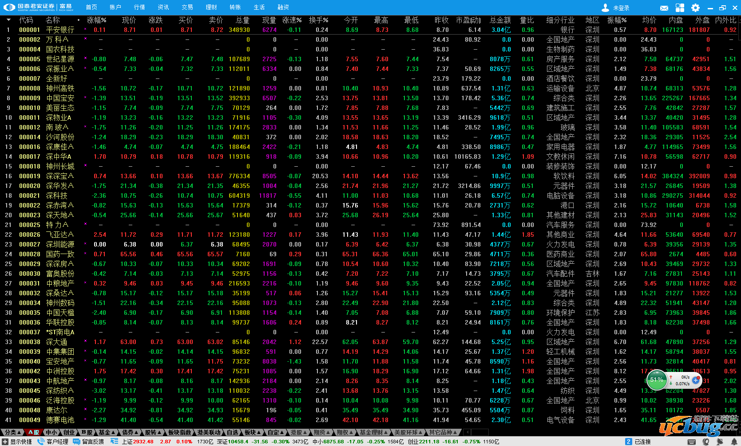This screenshot has width=741, height=446.
Task: Open the 交易 menu
Action: (x=187, y=8)
